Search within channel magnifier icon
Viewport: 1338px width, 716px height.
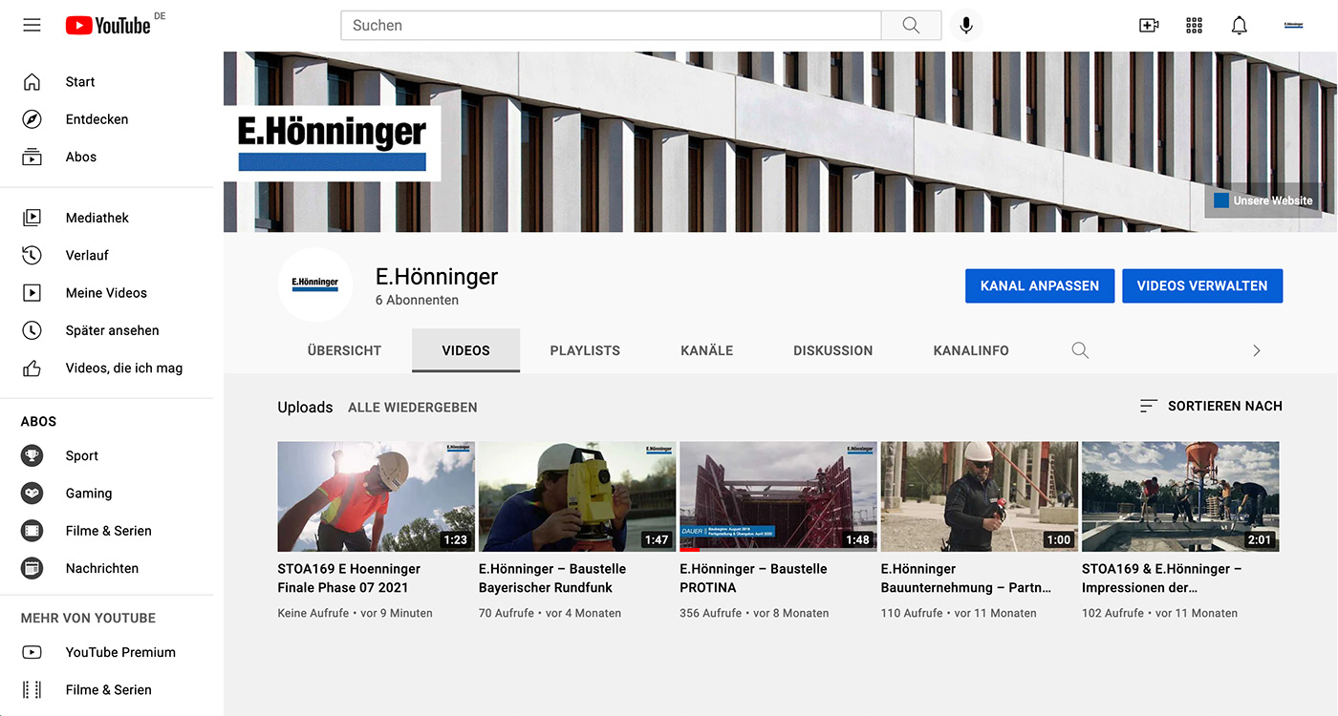pyautogui.click(x=1080, y=350)
